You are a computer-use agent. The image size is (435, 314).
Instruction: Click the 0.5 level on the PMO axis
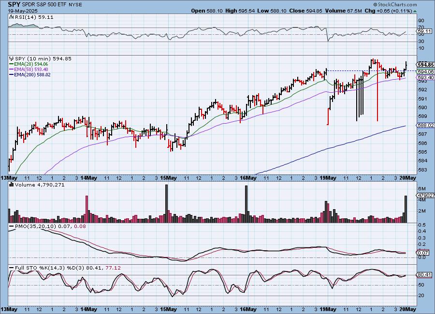point(422,225)
